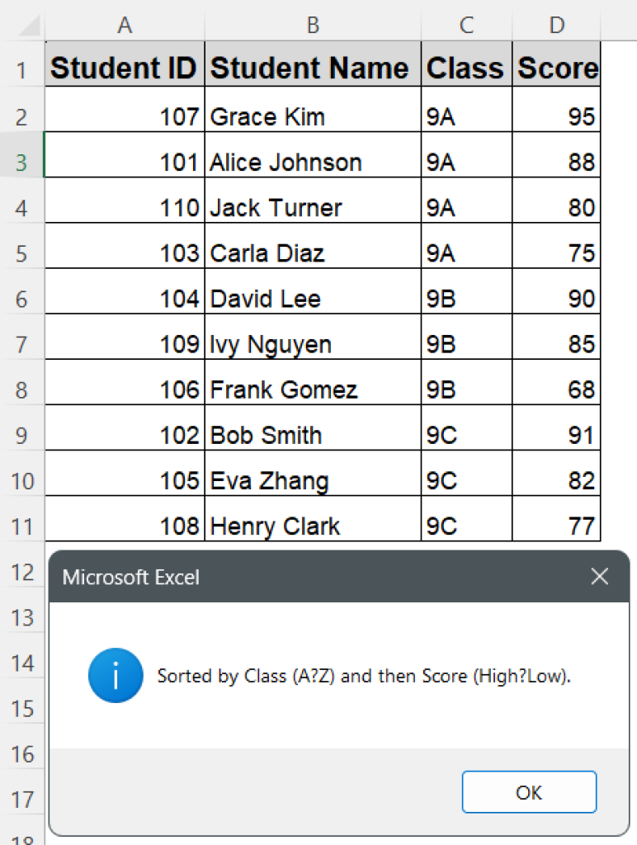
Task: Select the cell with score 95
Action: click(x=557, y=116)
